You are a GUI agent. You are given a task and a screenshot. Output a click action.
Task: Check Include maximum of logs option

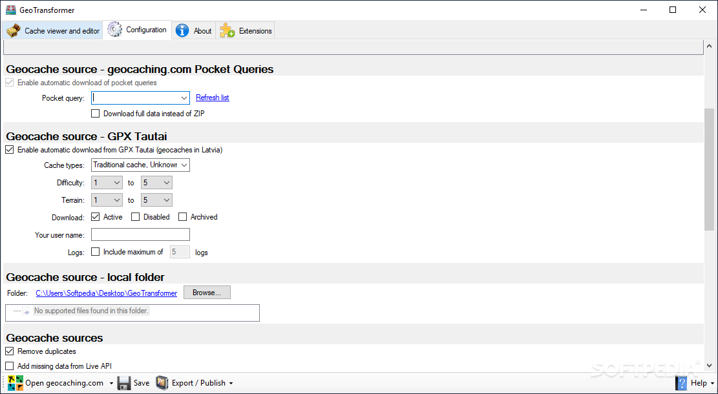click(95, 252)
